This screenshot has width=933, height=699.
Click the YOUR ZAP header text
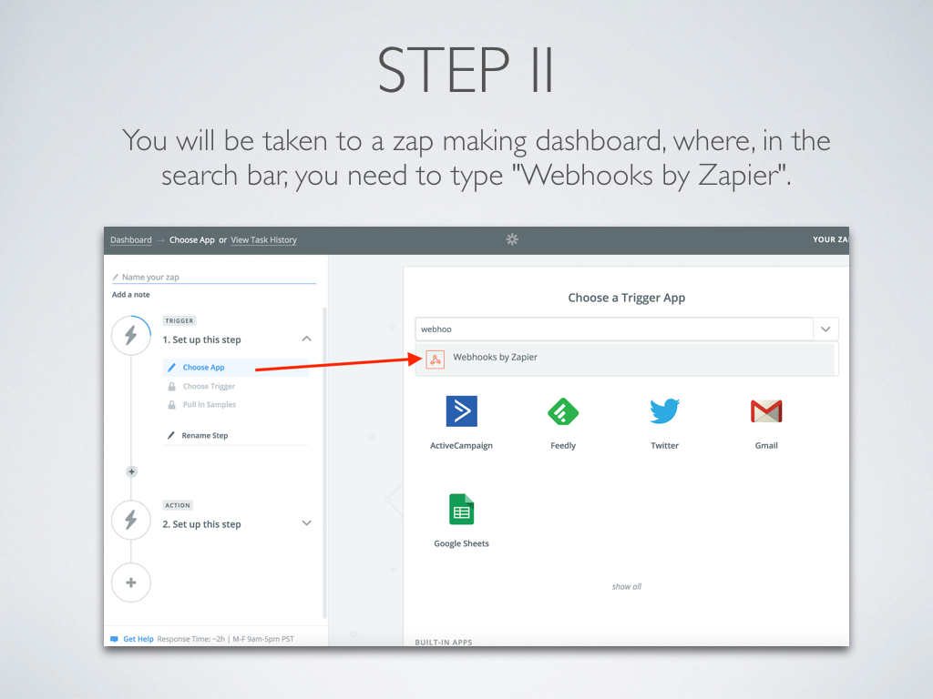(x=831, y=239)
